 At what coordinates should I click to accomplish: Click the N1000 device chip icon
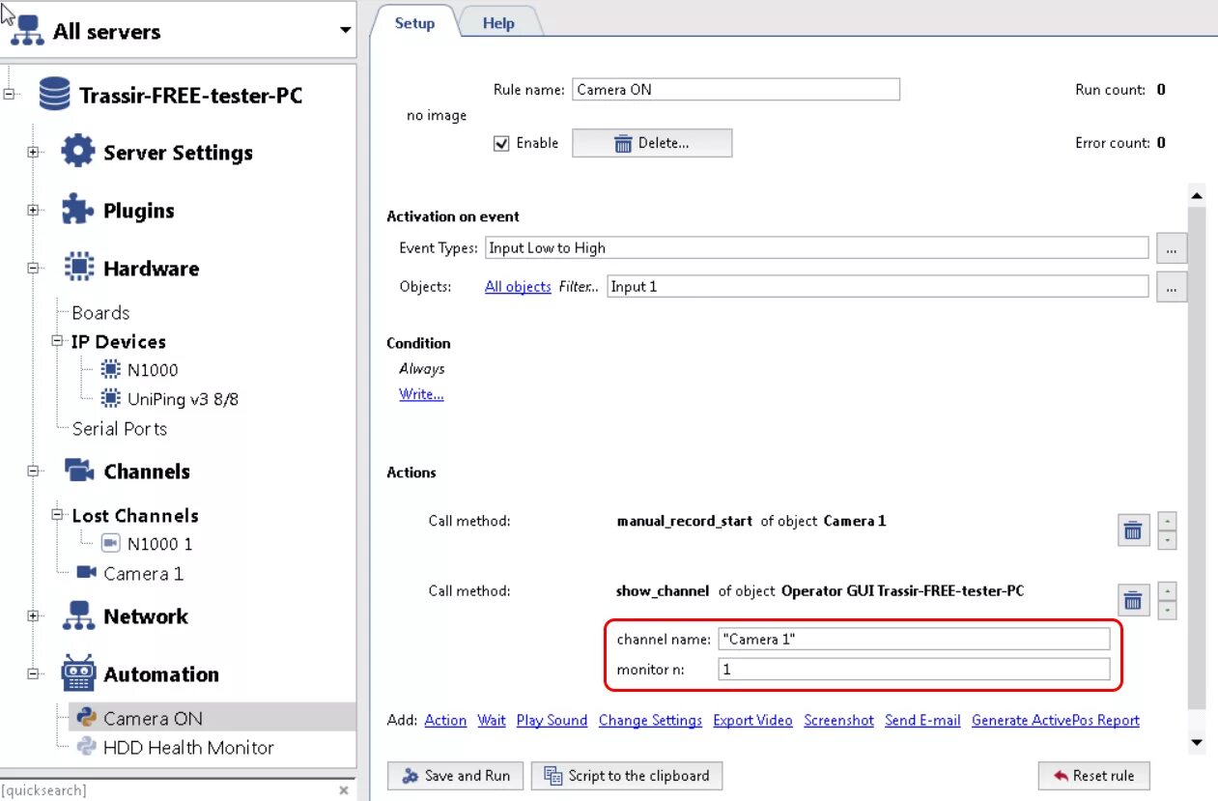point(110,370)
